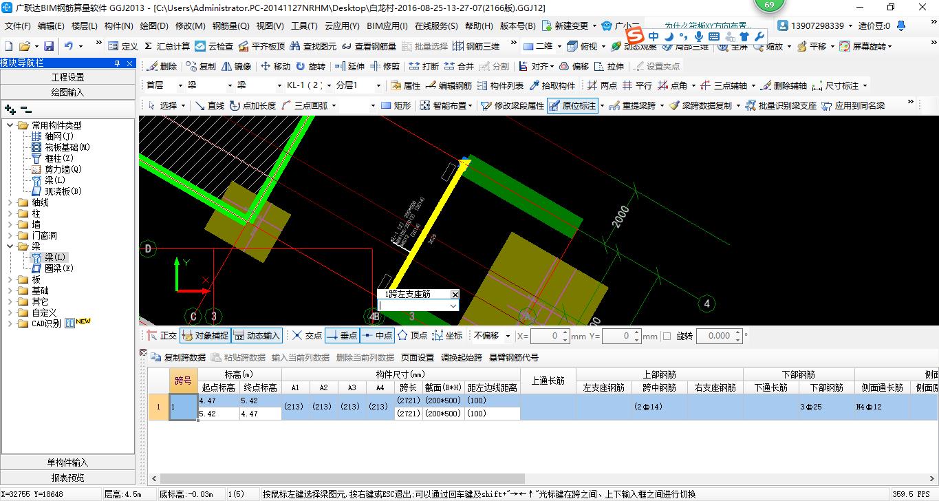Collapse the 常用构件类型 tree node
The width and height of the screenshot is (939, 501).
tap(10, 125)
